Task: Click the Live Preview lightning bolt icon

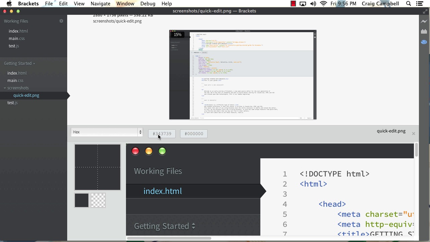Action: [424, 22]
